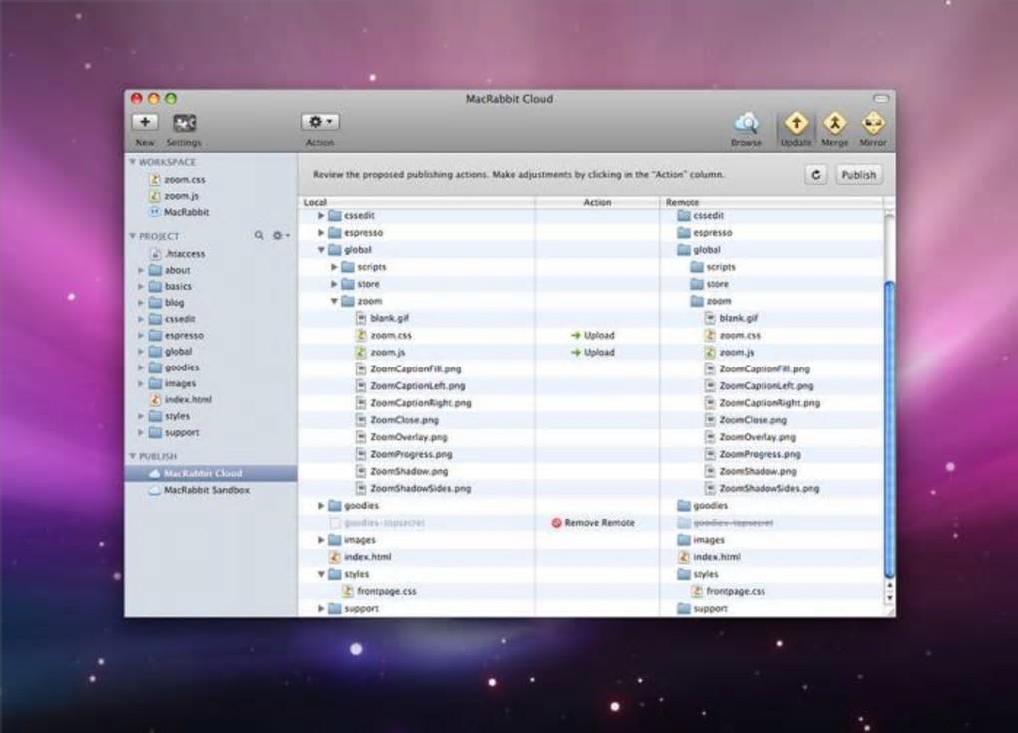Click the Publish button
This screenshot has height=733, width=1018.
(x=859, y=174)
